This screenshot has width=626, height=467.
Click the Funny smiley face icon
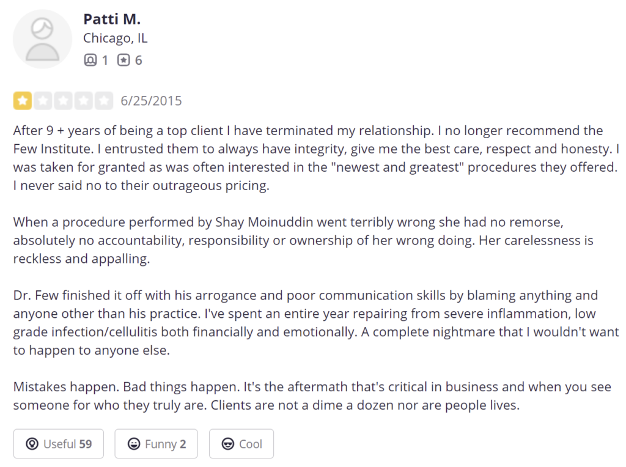(x=134, y=444)
